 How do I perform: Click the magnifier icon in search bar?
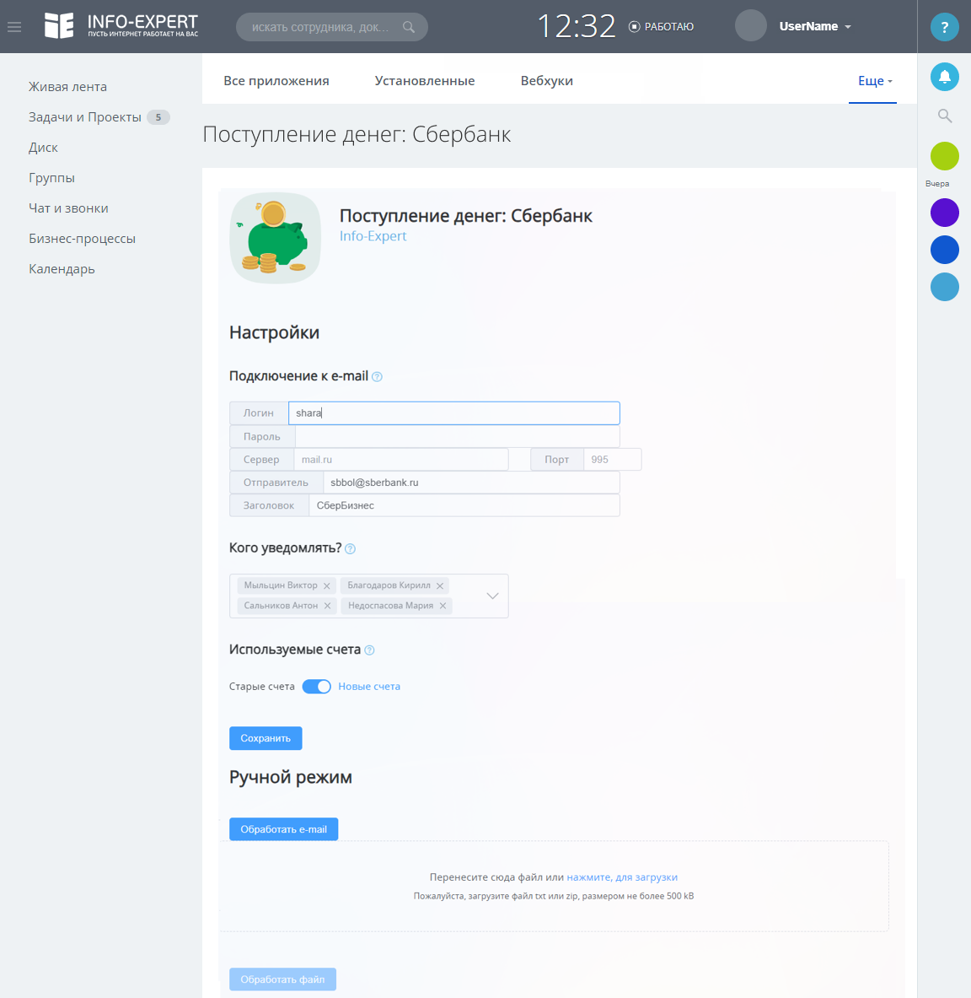point(409,27)
